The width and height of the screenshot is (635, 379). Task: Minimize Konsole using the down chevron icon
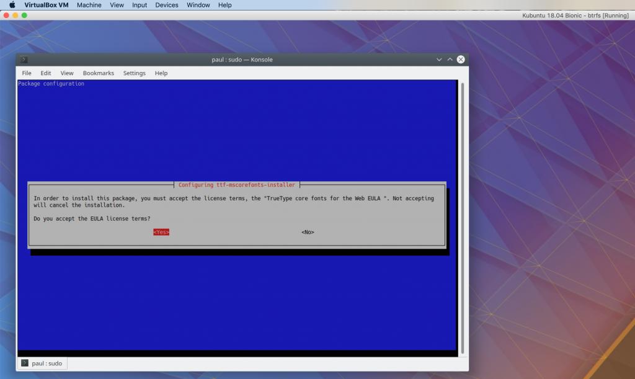440,60
